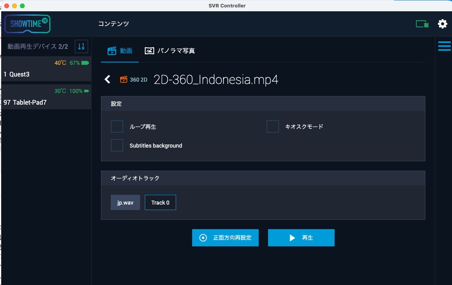The height and width of the screenshot is (285, 452).
Task: Select the Track 0 audio track
Action: [x=160, y=203]
